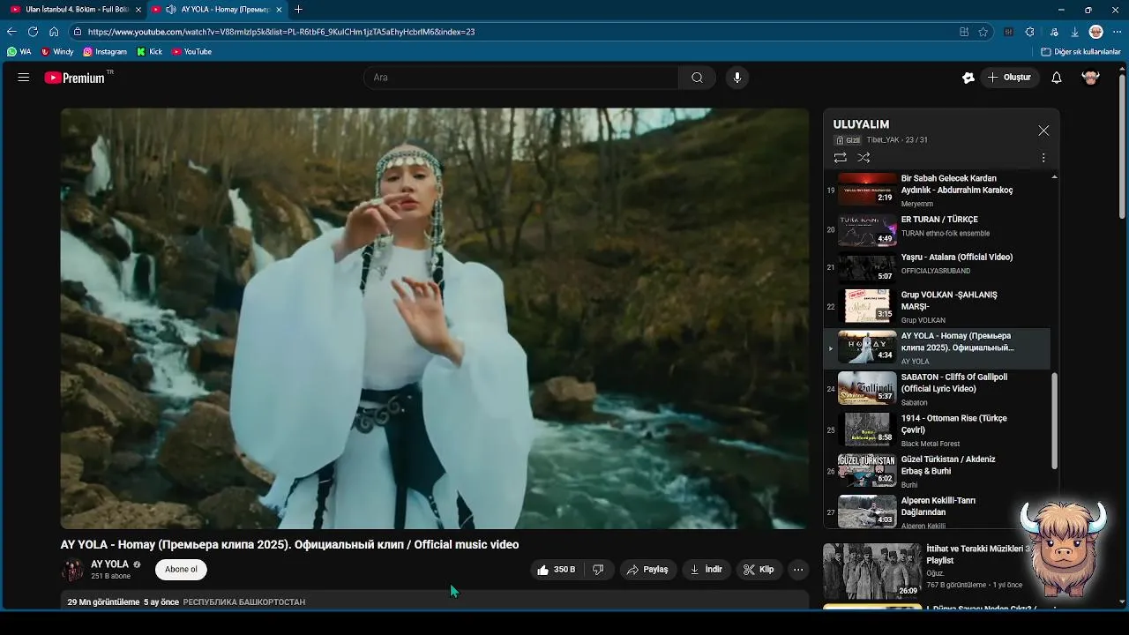
Task: Close the ULUYALIM playlist panel
Action: click(1043, 131)
